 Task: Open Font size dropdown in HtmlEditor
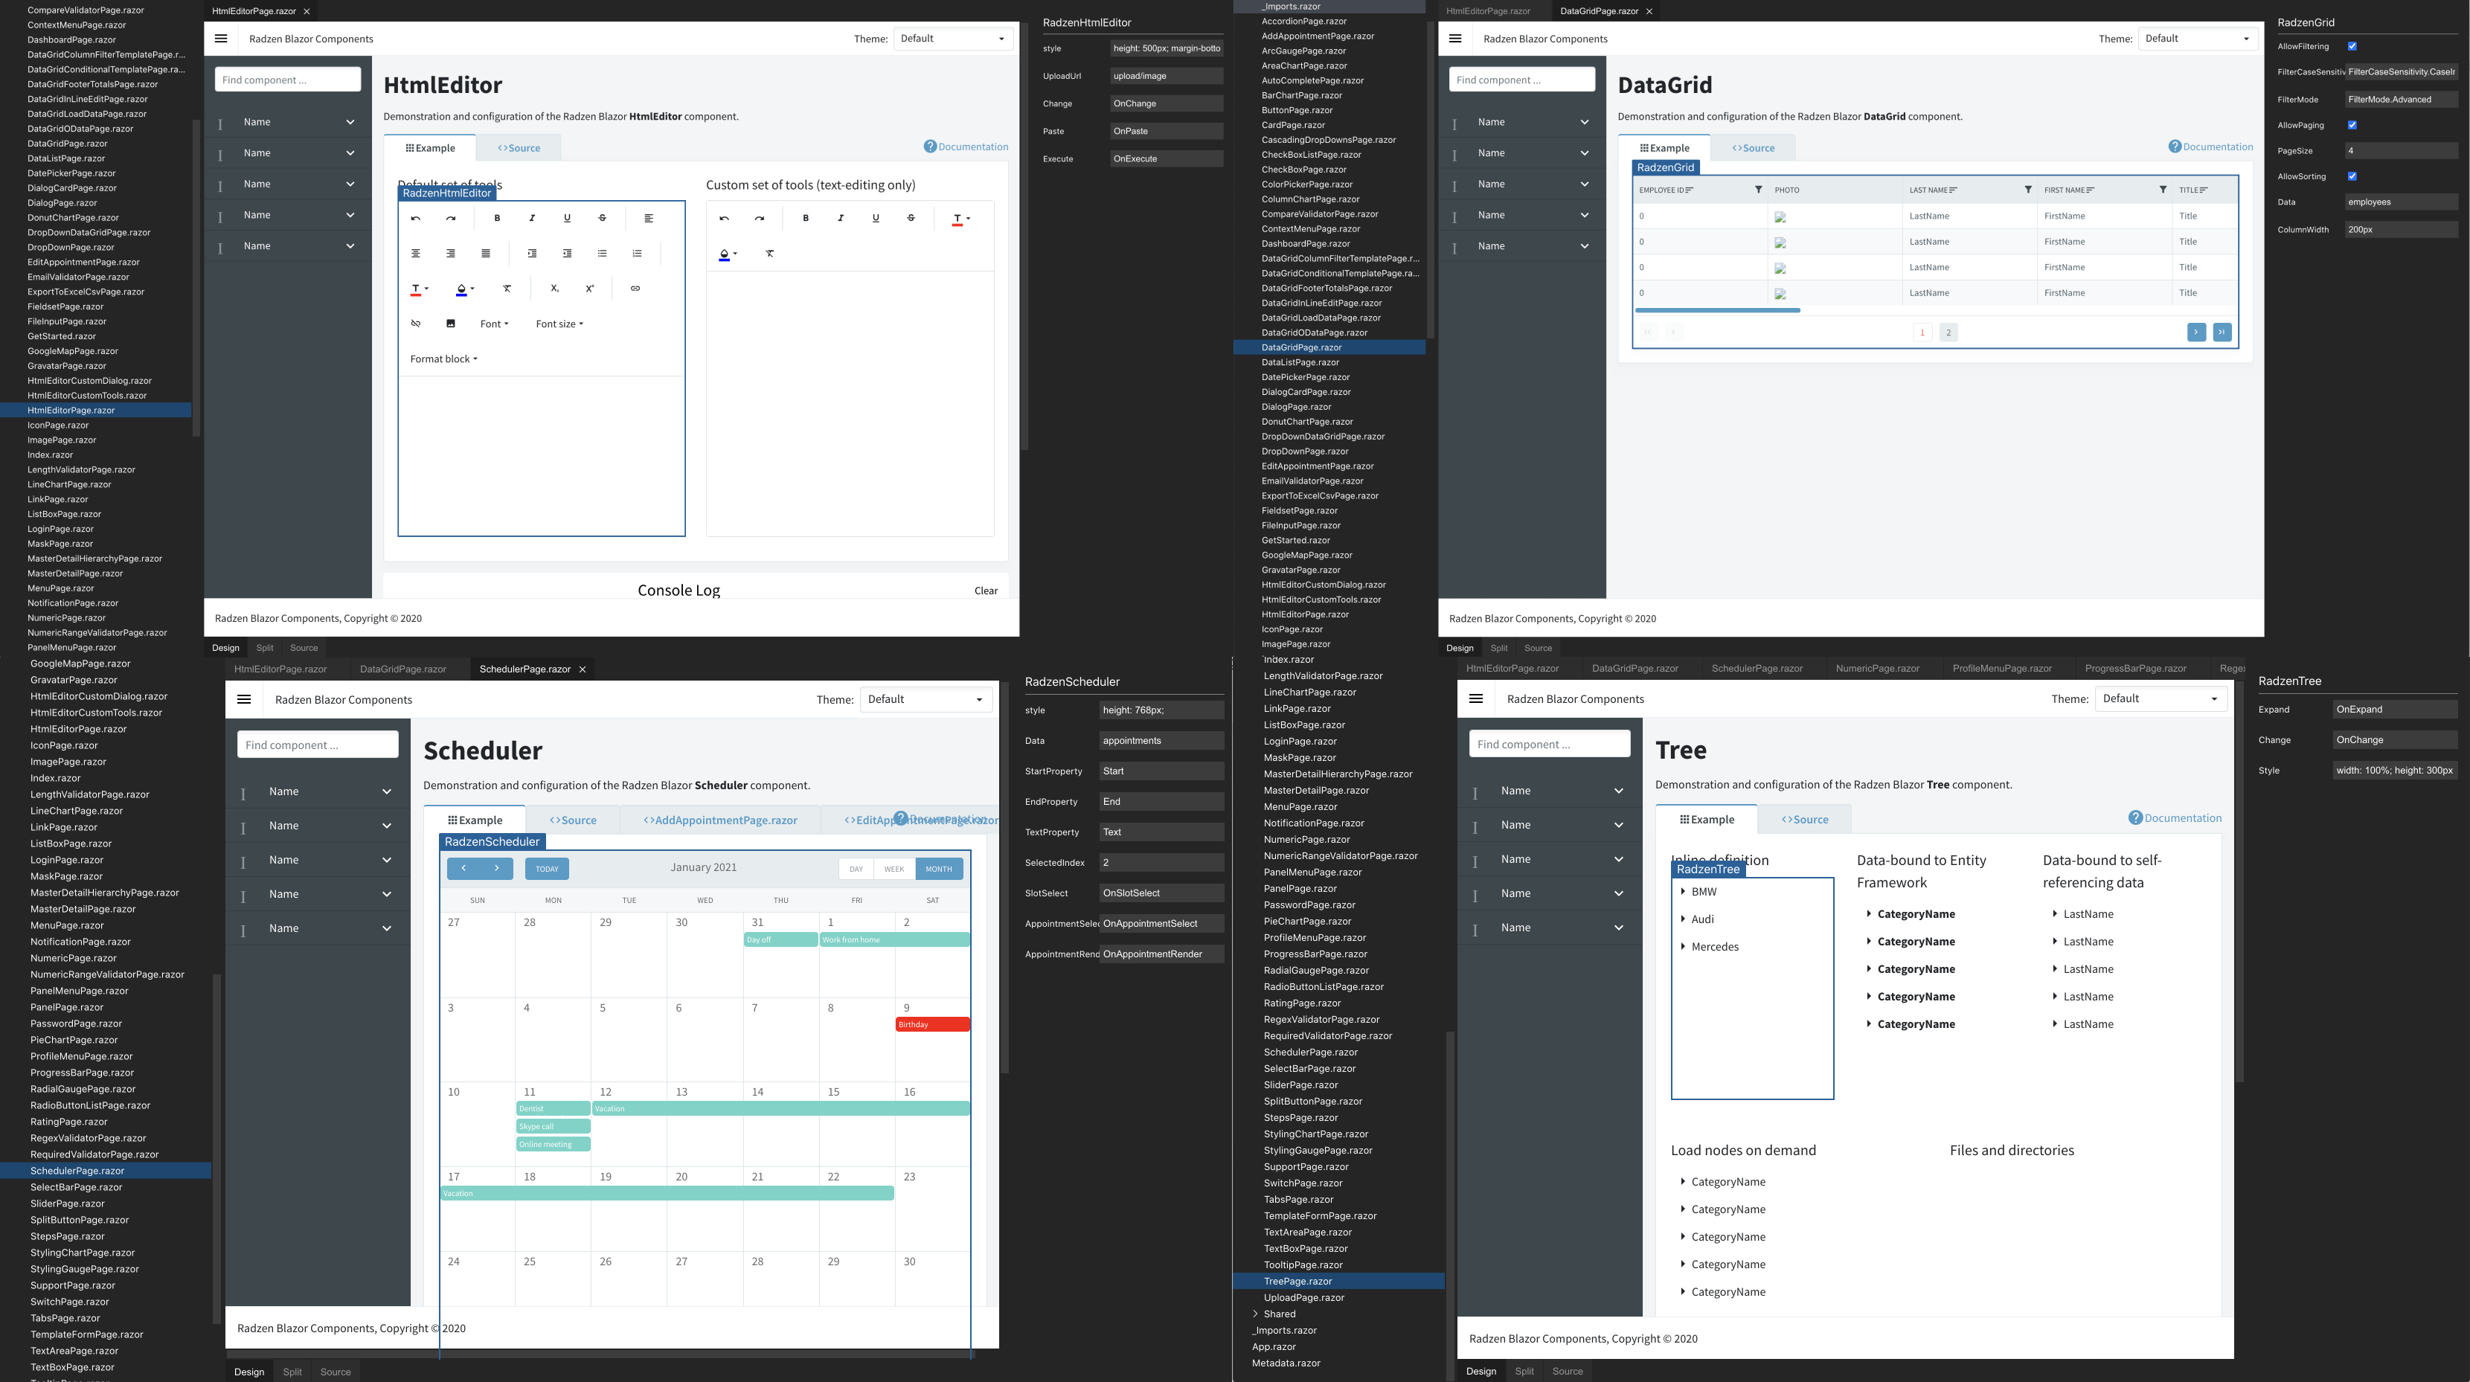pyautogui.click(x=559, y=324)
